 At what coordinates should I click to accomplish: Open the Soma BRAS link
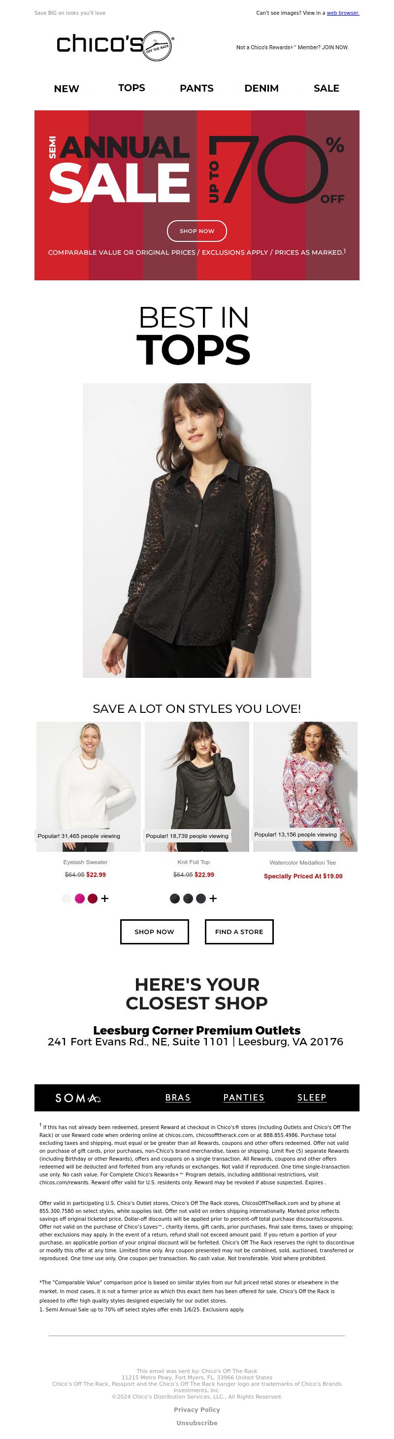(x=178, y=1098)
